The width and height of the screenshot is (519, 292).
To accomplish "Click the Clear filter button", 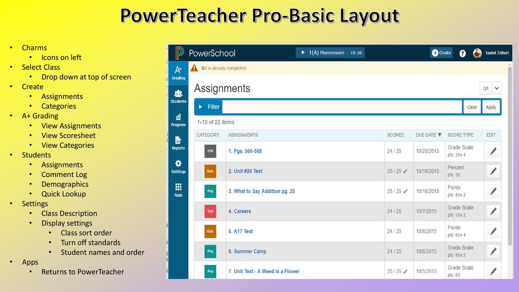I will pyautogui.click(x=472, y=107).
